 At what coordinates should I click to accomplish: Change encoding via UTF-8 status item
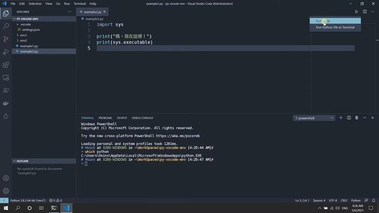333,201
